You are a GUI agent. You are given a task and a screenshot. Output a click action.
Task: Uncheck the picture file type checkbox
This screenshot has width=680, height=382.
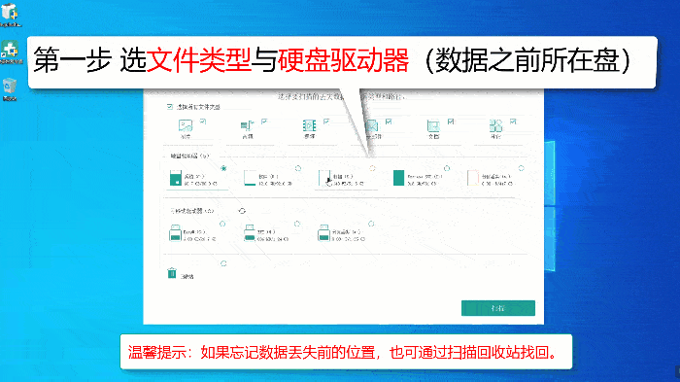point(202,122)
